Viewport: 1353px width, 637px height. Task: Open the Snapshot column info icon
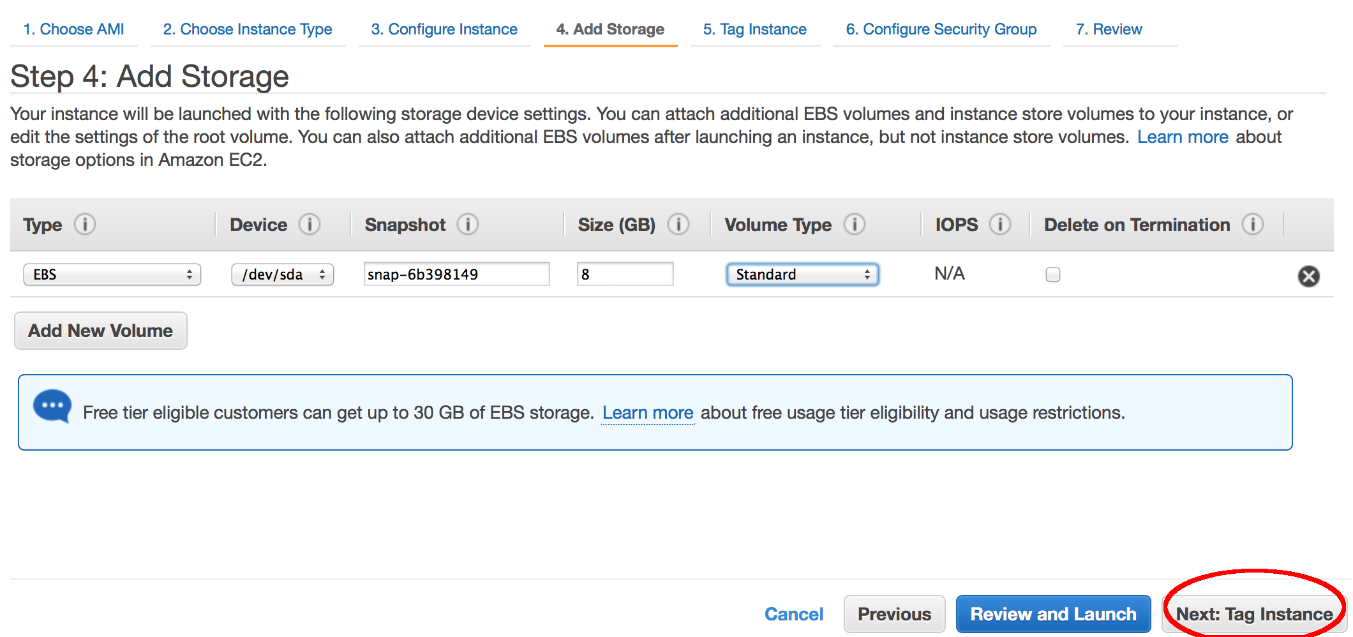pyautogui.click(x=468, y=225)
